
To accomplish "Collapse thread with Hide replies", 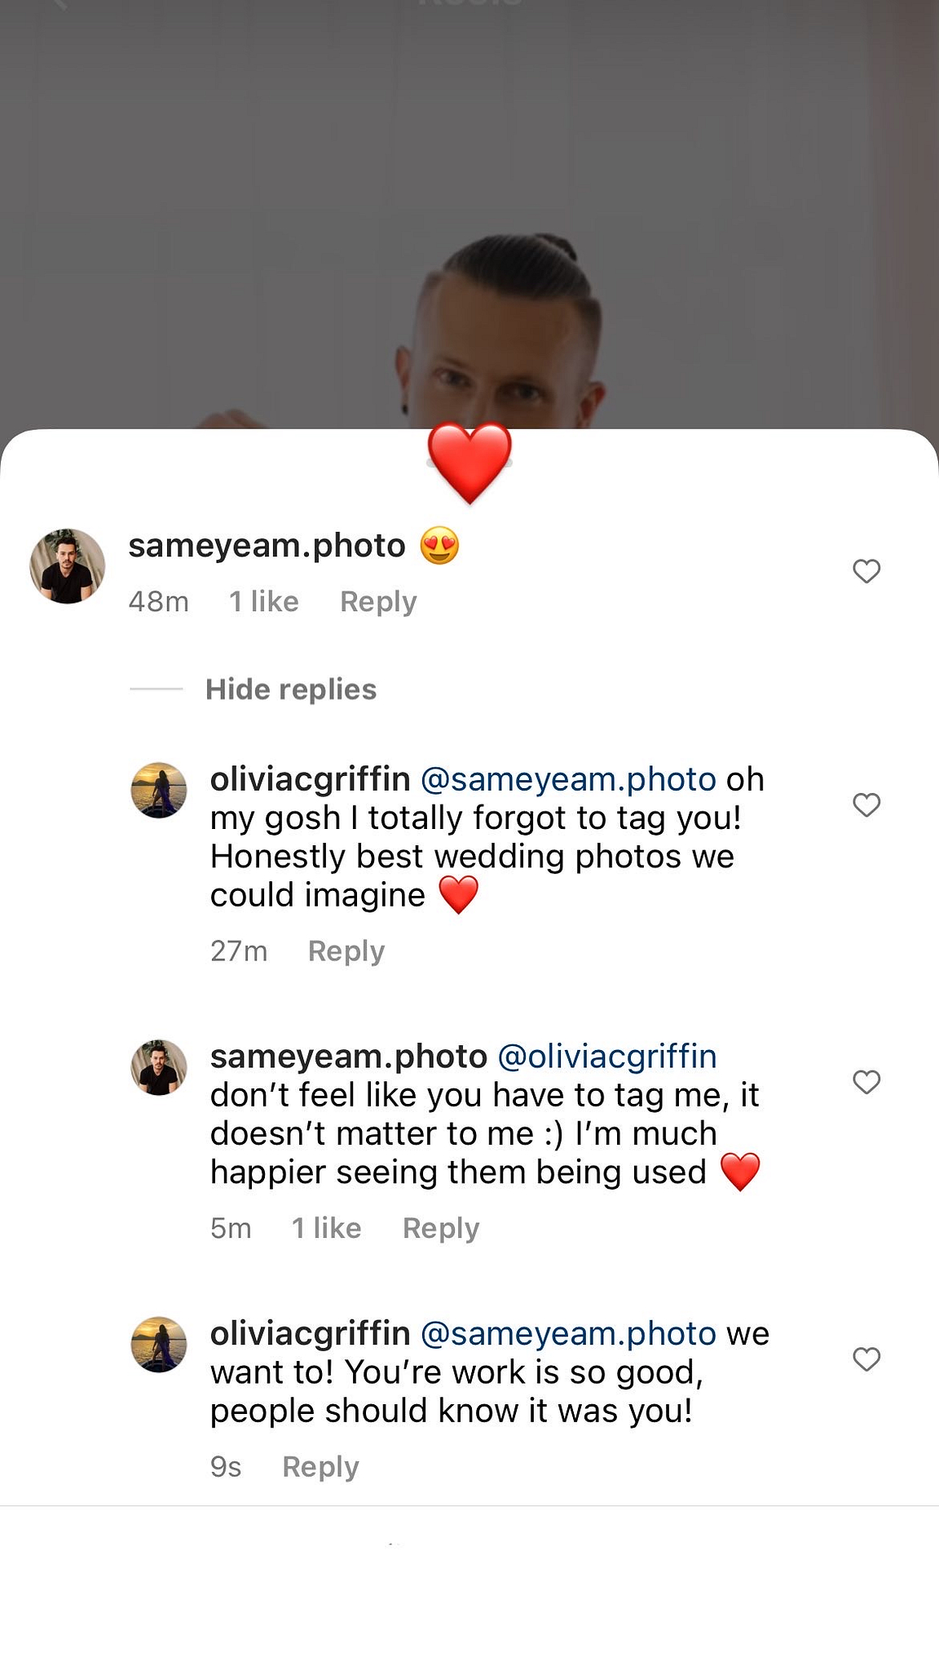I will (290, 689).
